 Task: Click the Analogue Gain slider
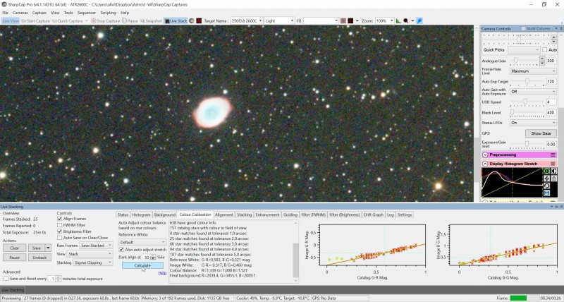point(524,61)
